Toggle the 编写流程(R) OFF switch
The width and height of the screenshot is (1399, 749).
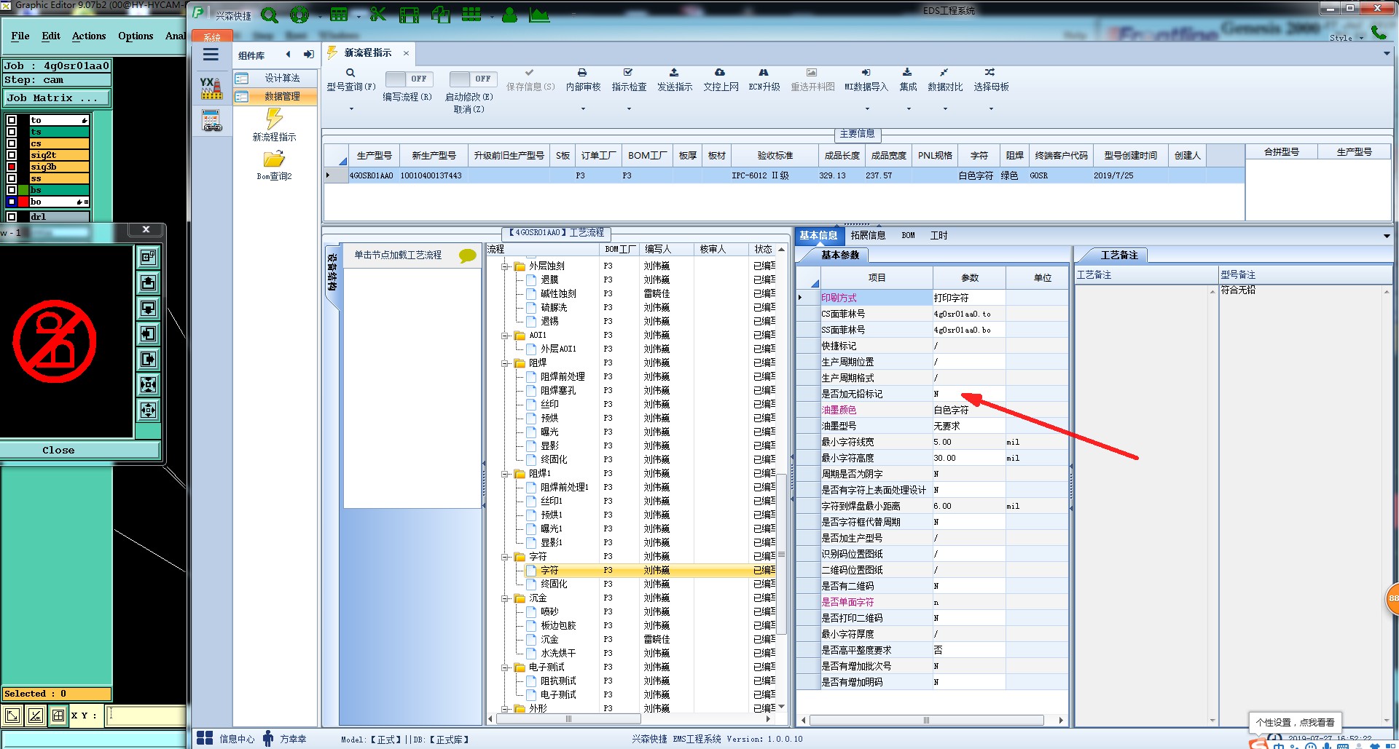pyautogui.click(x=408, y=79)
